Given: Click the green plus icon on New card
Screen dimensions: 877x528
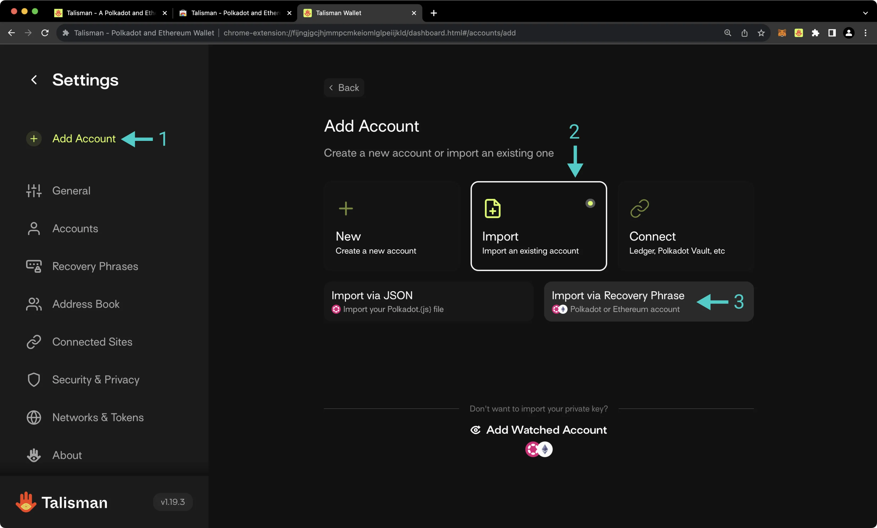Looking at the screenshot, I should (x=345, y=208).
